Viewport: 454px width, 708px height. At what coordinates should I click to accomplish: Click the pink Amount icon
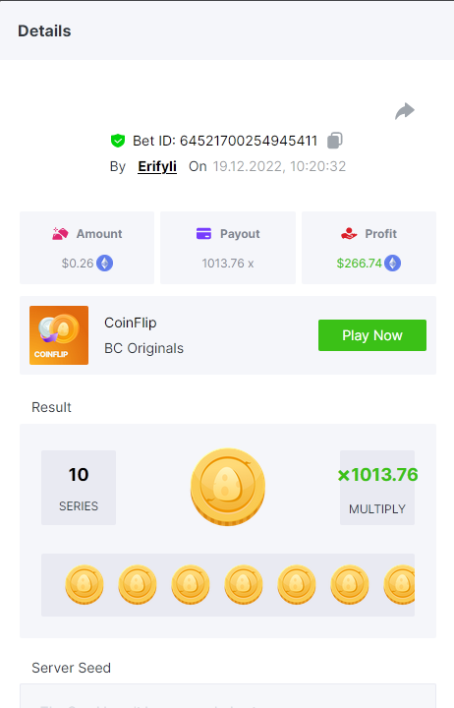coord(60,233)
